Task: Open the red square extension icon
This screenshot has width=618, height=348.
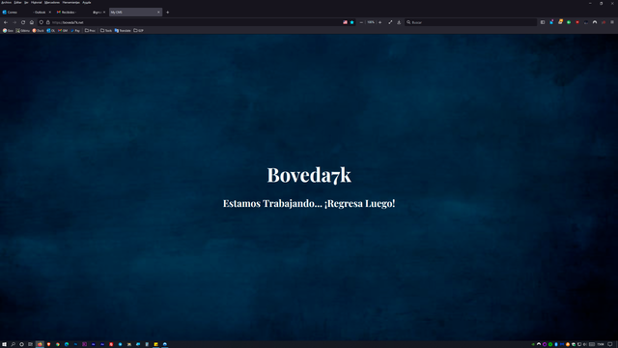Action: click(577, 22)
